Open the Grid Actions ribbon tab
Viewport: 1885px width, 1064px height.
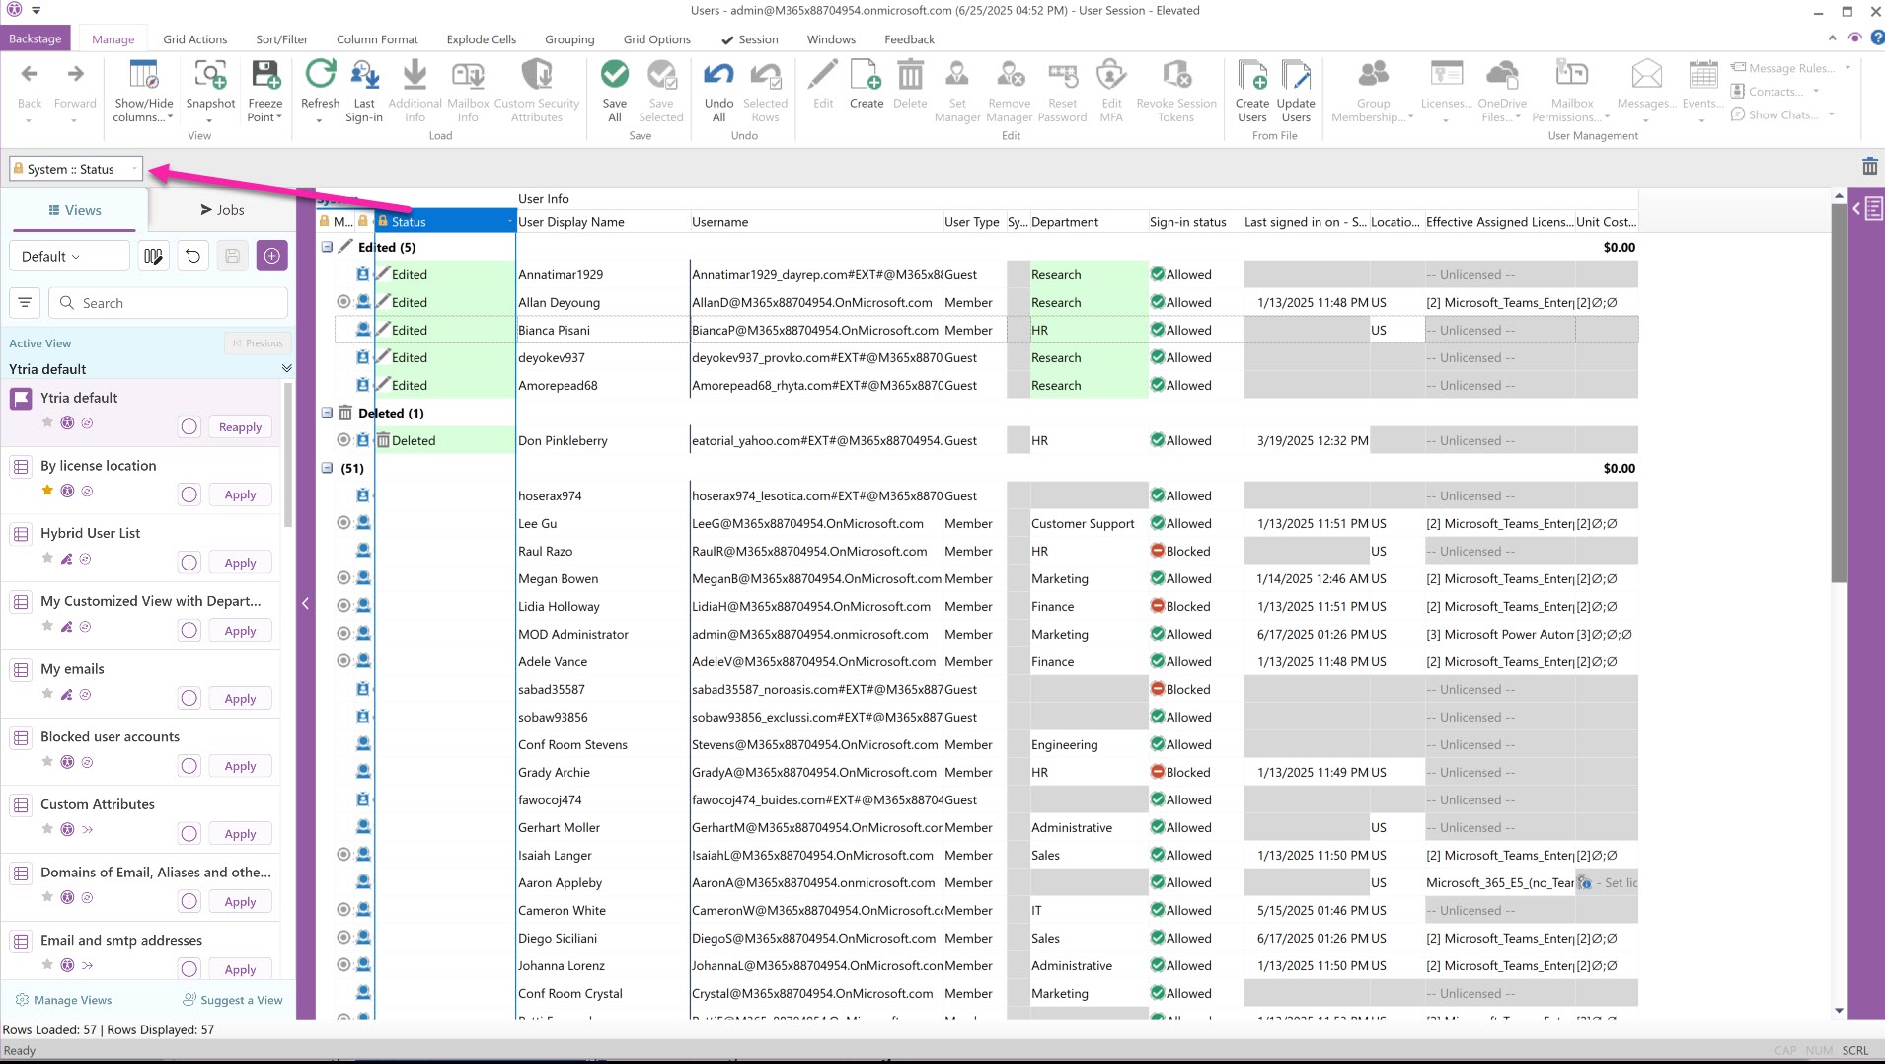[x=194, y=39]
